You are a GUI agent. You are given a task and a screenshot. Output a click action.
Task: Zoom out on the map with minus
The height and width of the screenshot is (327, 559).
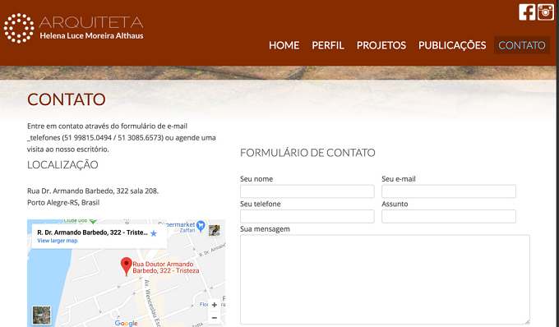coord(215,318)
